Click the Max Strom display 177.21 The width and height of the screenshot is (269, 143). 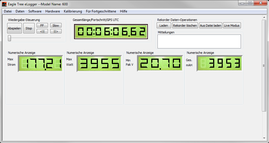tap(40, 63)
